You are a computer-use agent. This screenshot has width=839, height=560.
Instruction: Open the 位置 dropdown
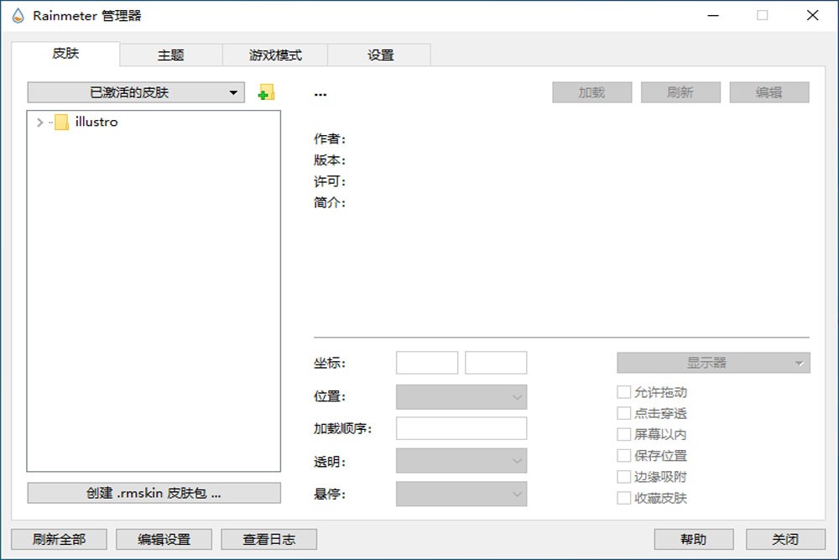pyautogui.click(x=461, y=395)
